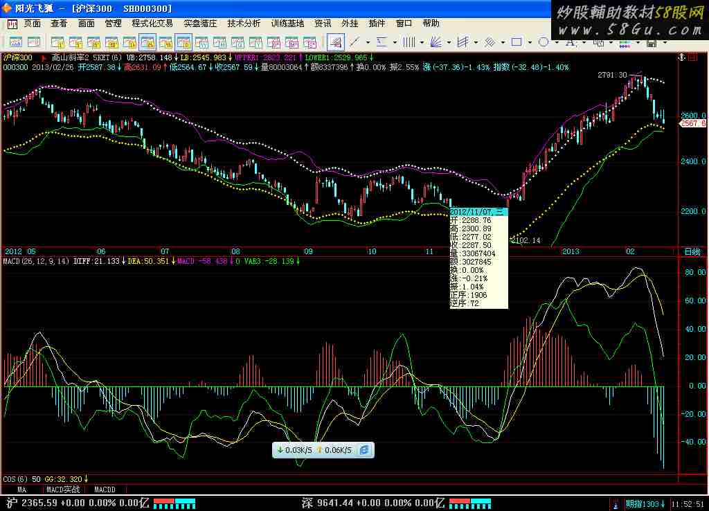Screen dimensions: 709x511
Task: Click the 沪 2365.59 index in status bar
Action: [x=32, y=503]
